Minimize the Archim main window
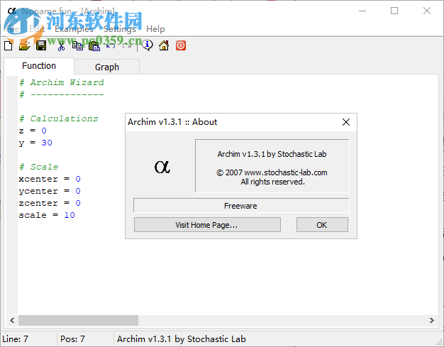Screen dimensions: 444x347 [x=362, y=11]
